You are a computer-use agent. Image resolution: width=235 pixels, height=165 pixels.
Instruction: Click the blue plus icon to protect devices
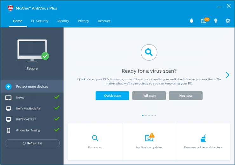pyautogui.click(x=9, y=87)
